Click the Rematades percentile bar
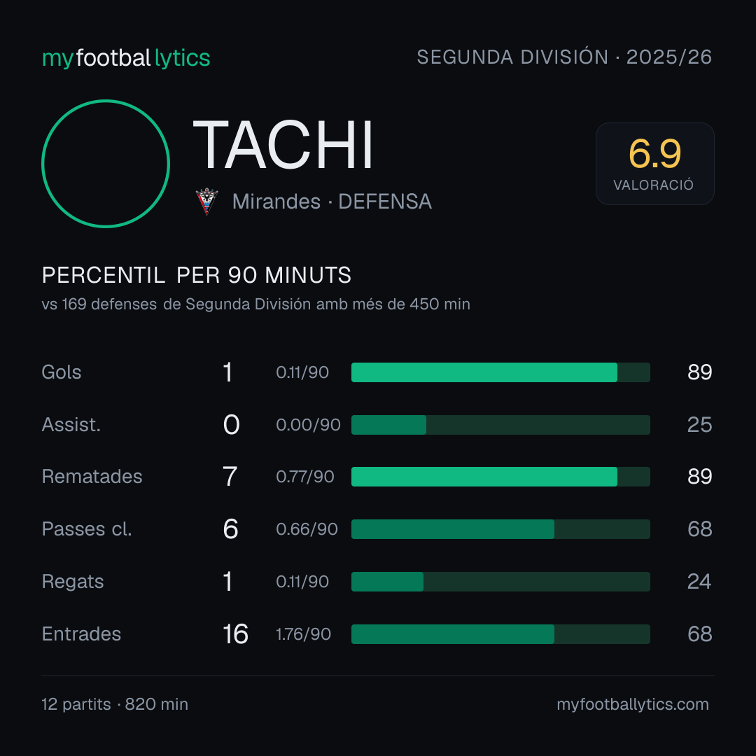The image size is (756, 756). click(500, 477)
